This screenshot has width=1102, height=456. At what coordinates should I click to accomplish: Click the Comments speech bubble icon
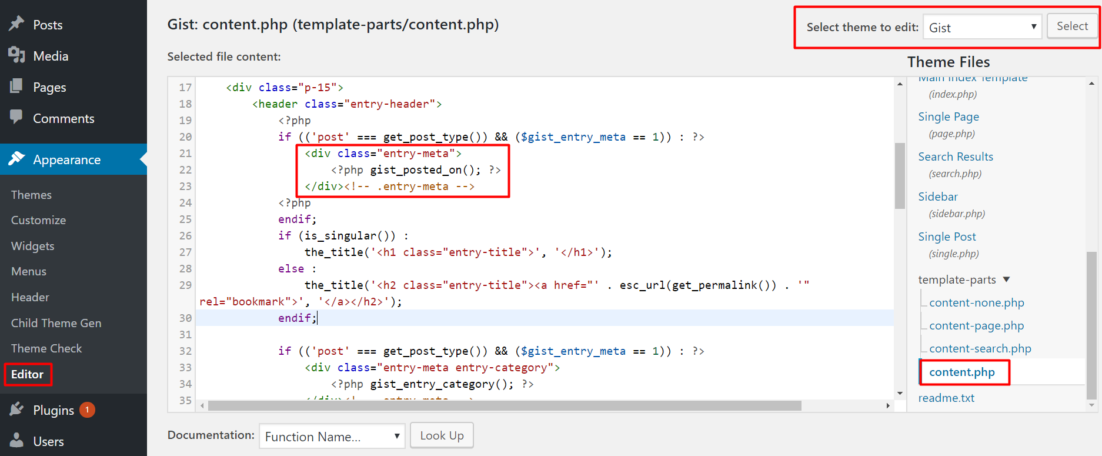coord(16,117)
